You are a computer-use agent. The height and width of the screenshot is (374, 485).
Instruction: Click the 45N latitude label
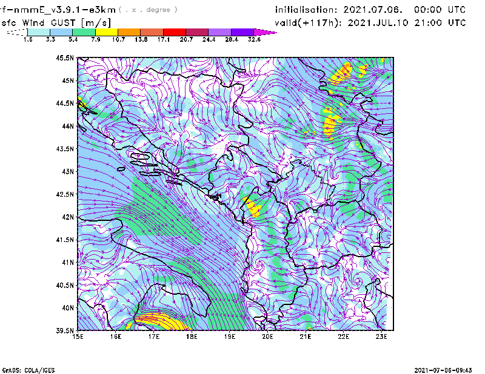68,80
